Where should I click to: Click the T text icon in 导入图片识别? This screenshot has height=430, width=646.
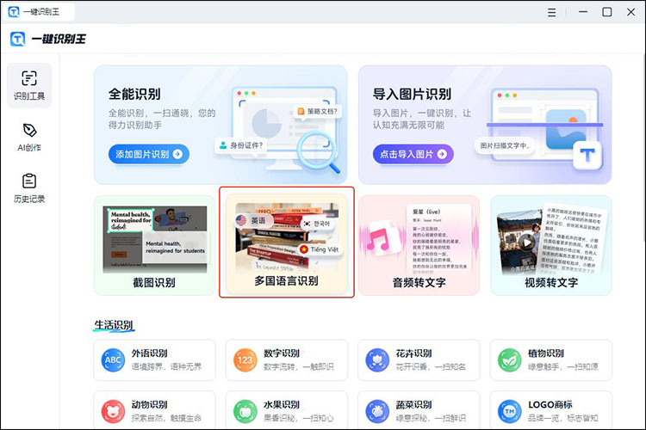(x=587, y=156)
